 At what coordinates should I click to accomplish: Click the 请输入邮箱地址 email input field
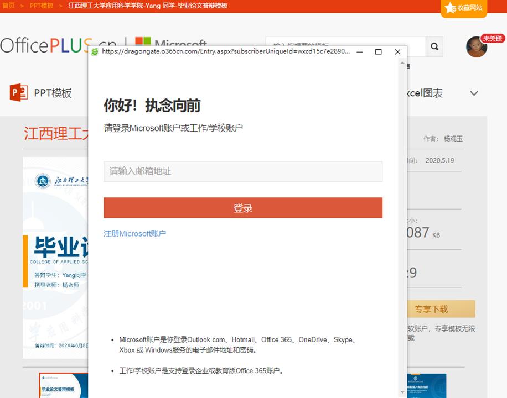[242, 171]
